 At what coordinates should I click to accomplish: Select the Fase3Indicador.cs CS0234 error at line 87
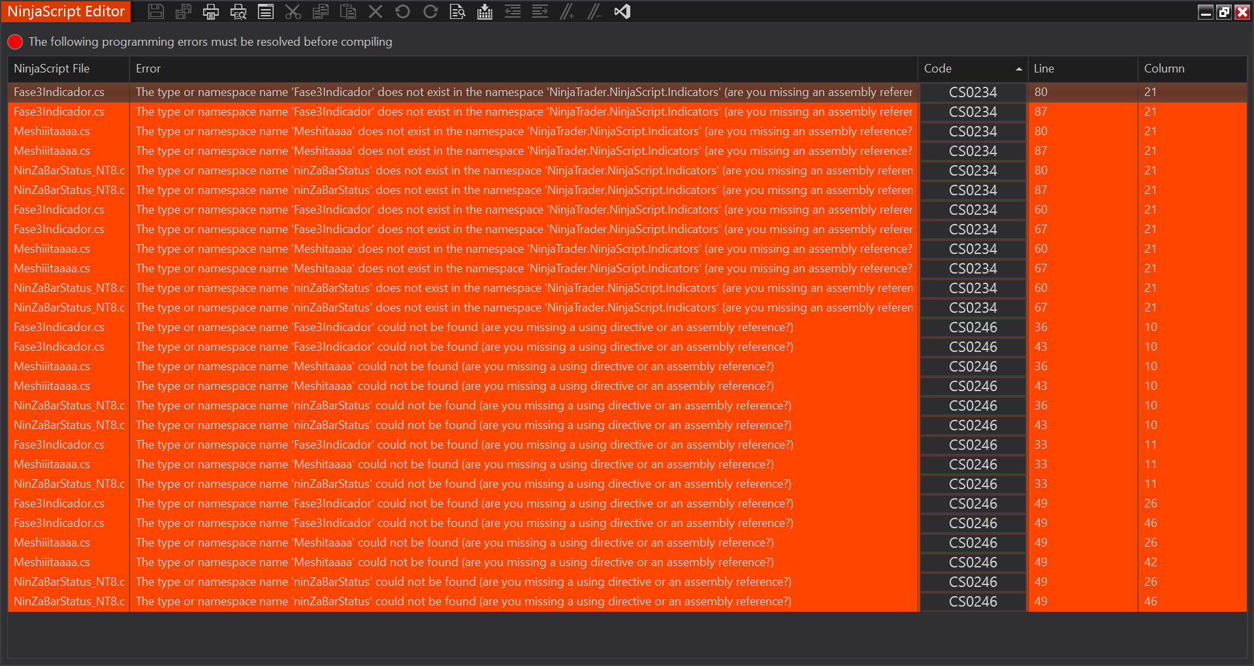point(627,112)
